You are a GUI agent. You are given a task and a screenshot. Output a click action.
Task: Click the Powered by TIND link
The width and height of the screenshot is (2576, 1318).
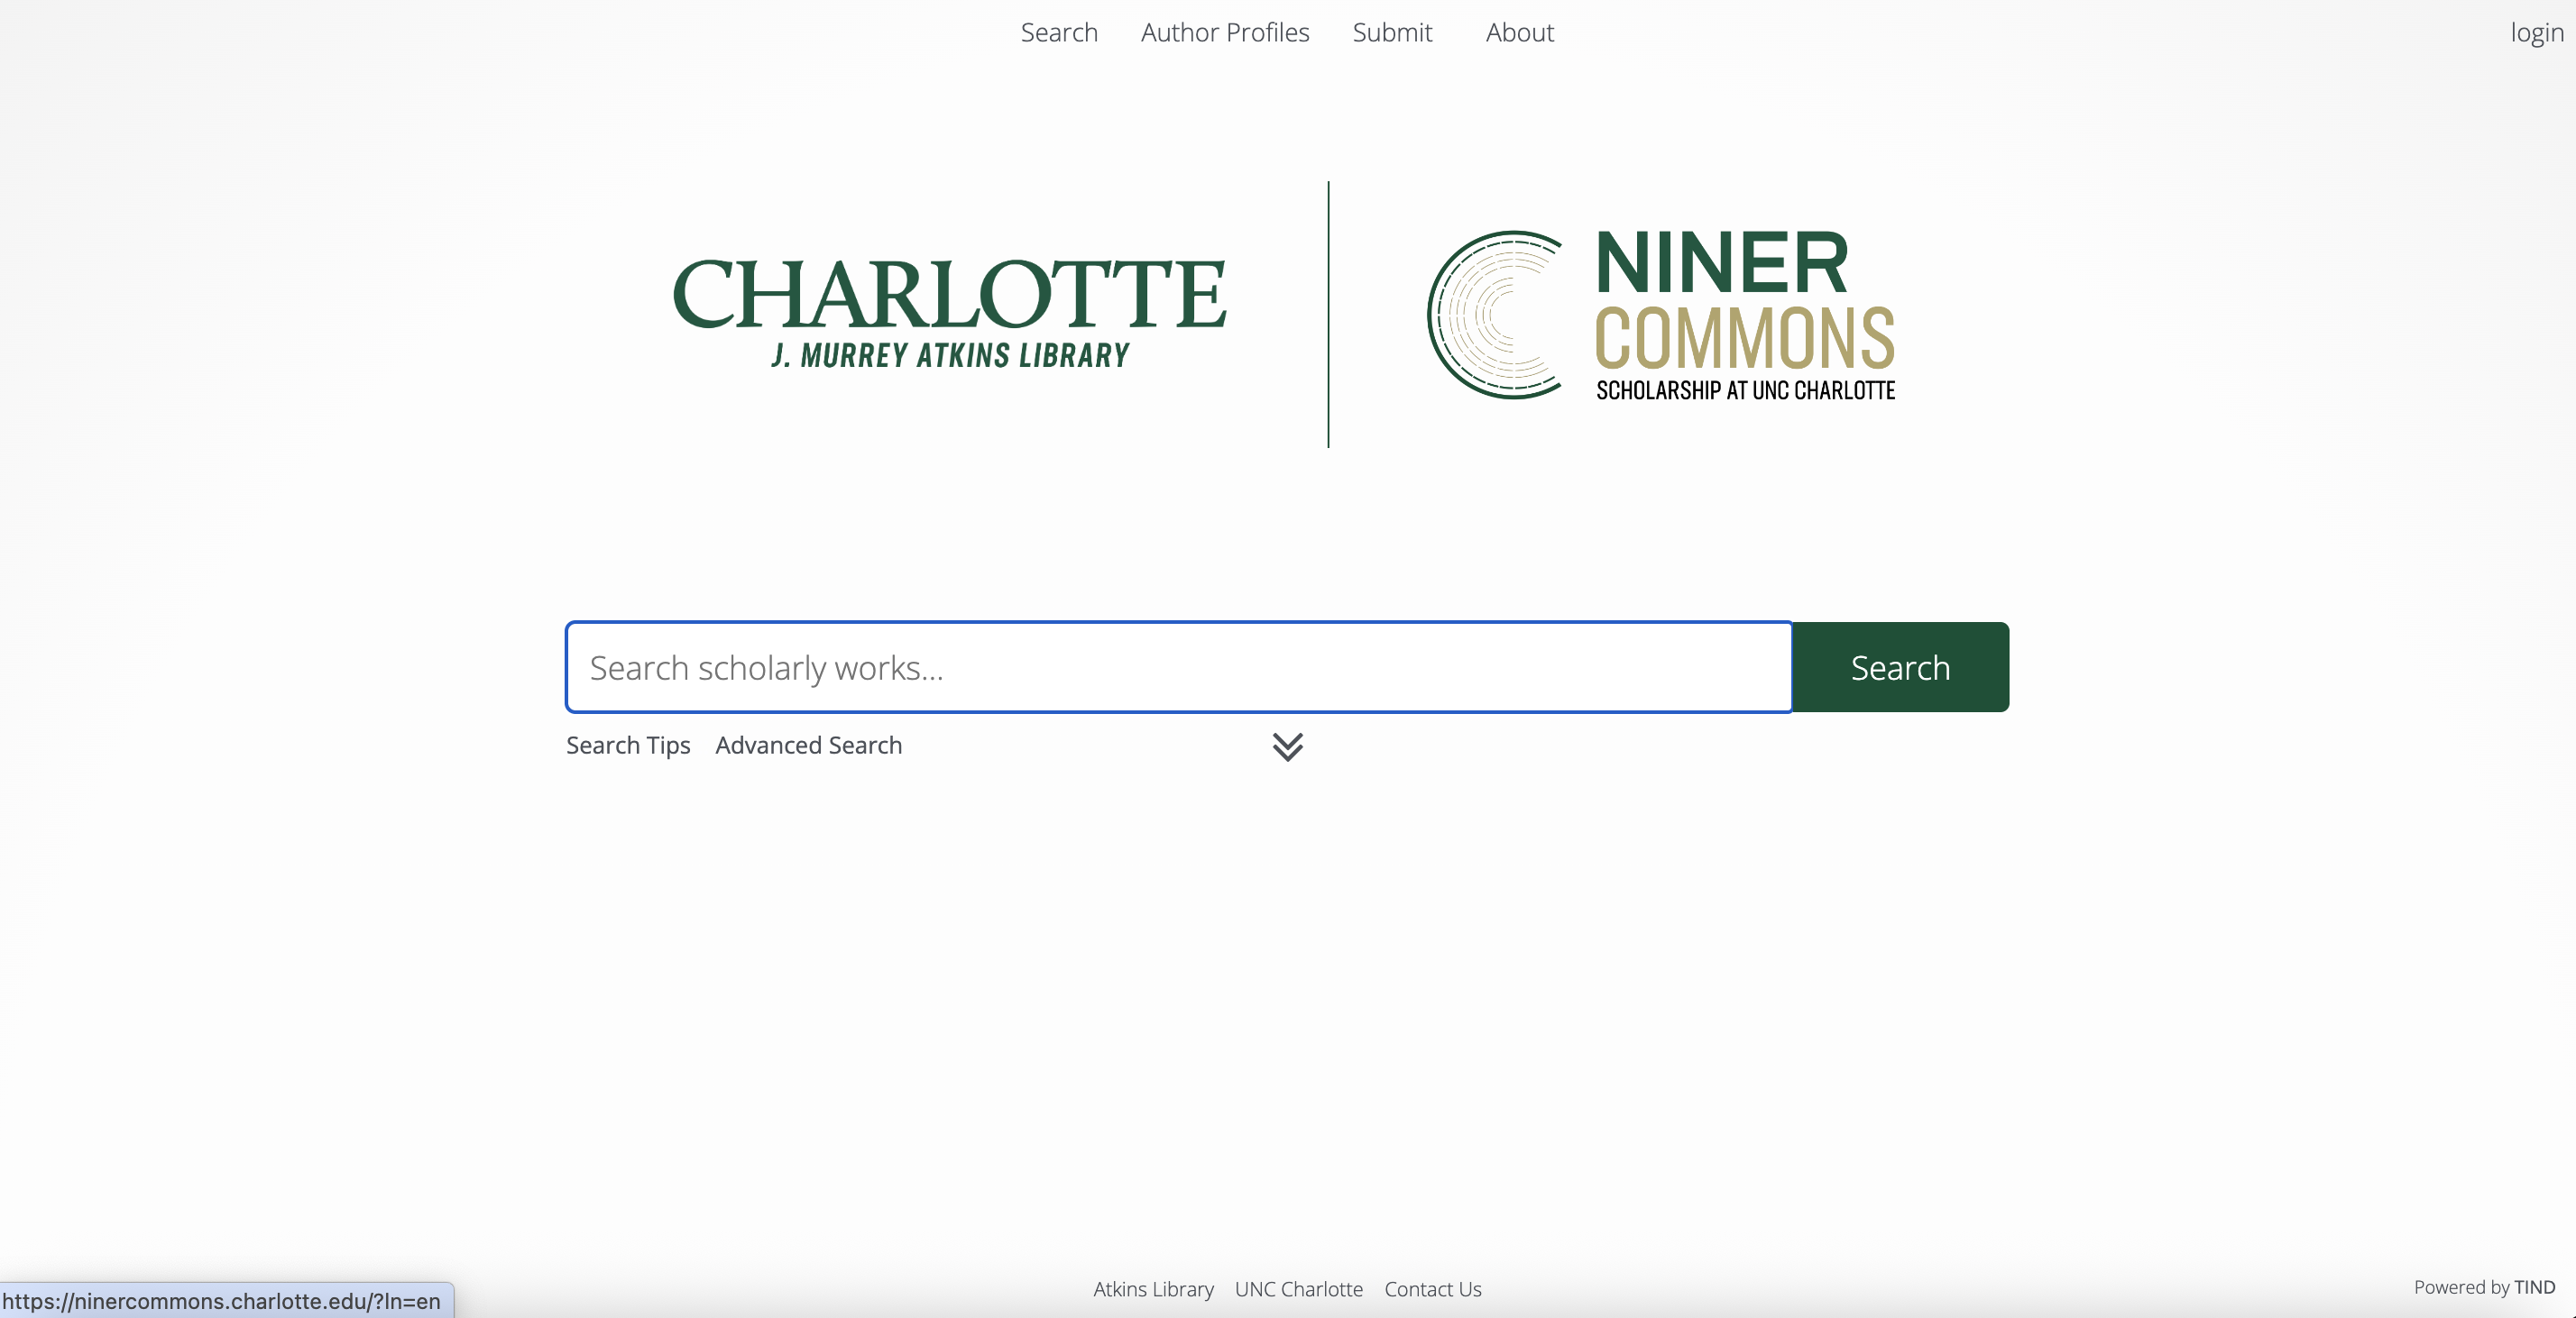coord(2482,1287)
